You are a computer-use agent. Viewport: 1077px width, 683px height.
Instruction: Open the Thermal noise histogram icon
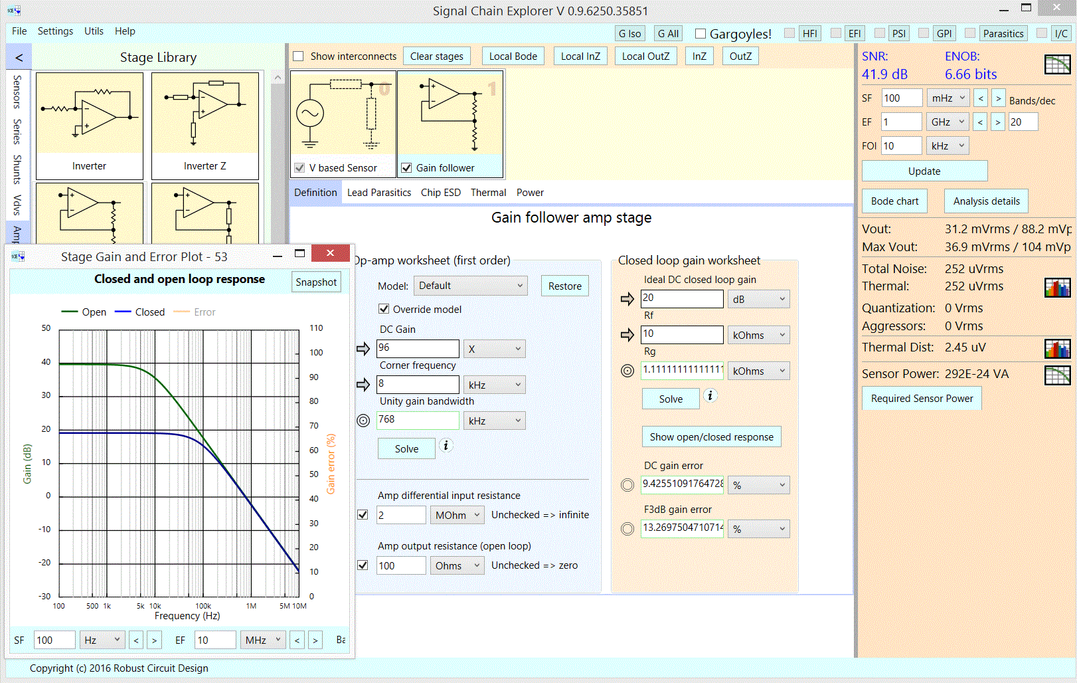pyautogui.click(x=1057, y=288)
